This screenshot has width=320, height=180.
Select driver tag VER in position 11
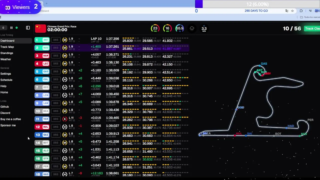coord(42,119)
